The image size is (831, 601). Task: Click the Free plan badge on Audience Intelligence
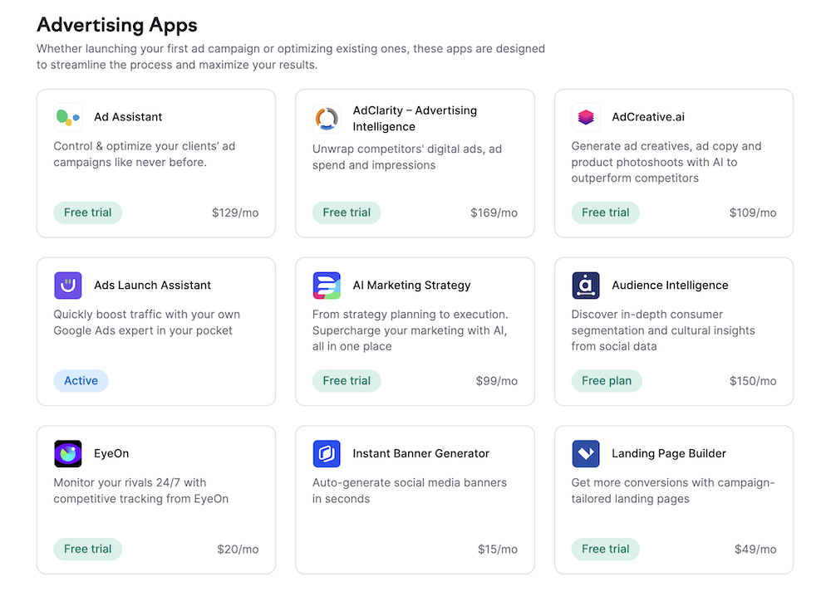(x=606, y=380)
